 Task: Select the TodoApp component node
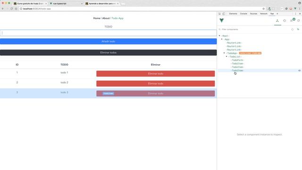tap(232, 53)
